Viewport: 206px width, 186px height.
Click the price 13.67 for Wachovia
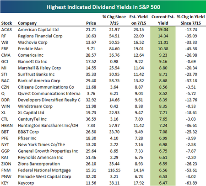[91, 43]
